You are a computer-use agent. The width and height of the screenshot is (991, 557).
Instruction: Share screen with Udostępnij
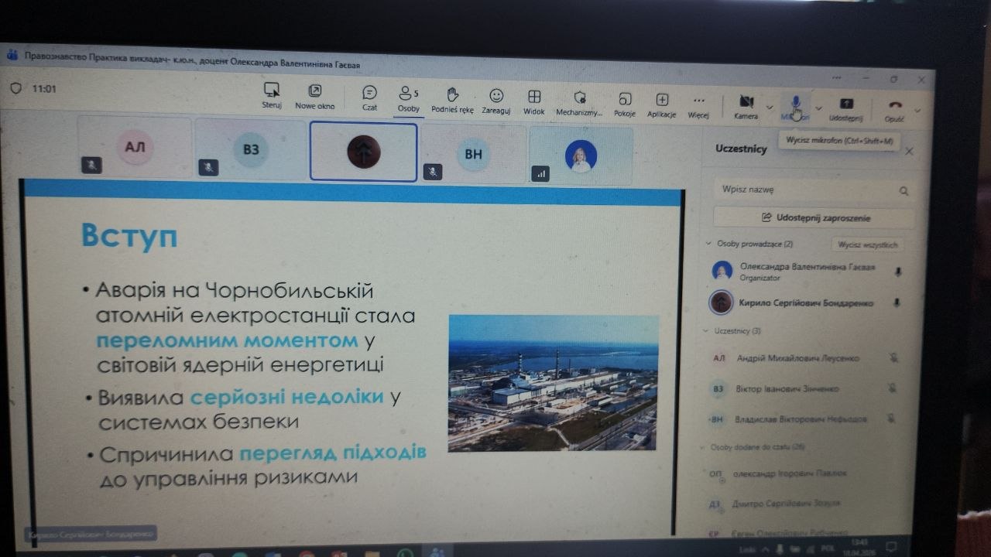point(846,108)
